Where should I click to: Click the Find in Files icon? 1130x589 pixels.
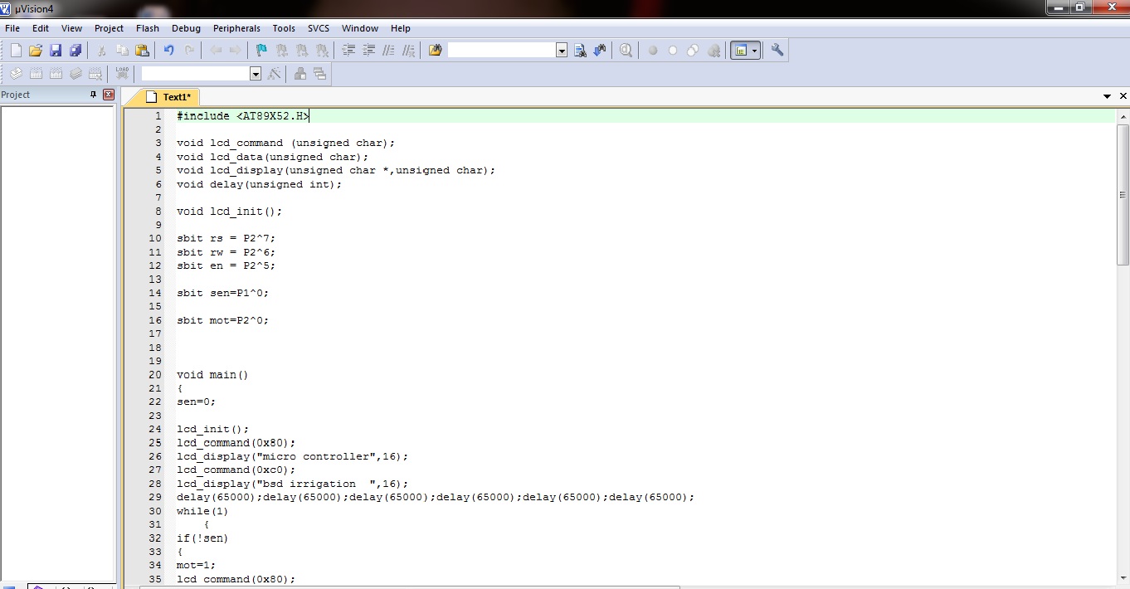(436, 51)
